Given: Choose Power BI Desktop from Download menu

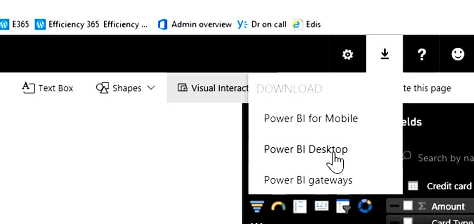Looking at the screenshot, I should [305, 149].
